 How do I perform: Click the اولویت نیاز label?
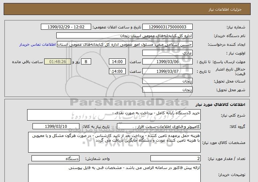coord(236,53)
